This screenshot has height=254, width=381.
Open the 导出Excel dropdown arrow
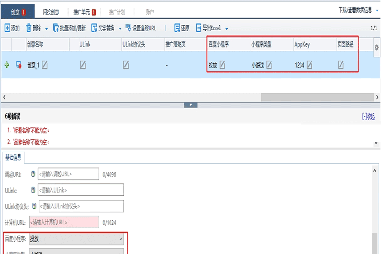pos(227,29)
